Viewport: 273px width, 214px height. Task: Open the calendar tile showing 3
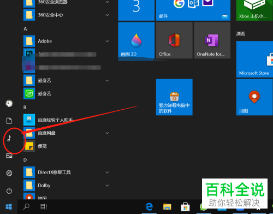click(x=136, y=10)
